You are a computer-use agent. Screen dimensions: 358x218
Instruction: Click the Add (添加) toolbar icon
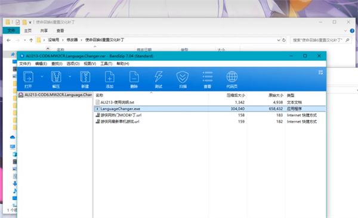[110, 80]
